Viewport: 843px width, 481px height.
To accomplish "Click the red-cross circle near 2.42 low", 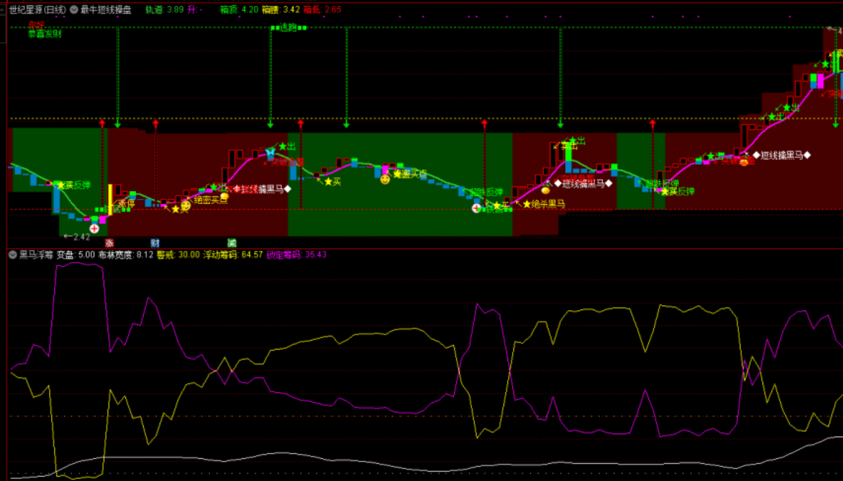I will coord(94,229).
